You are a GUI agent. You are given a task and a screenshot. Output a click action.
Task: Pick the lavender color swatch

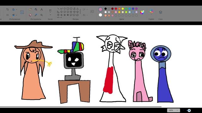click(136, 12)
